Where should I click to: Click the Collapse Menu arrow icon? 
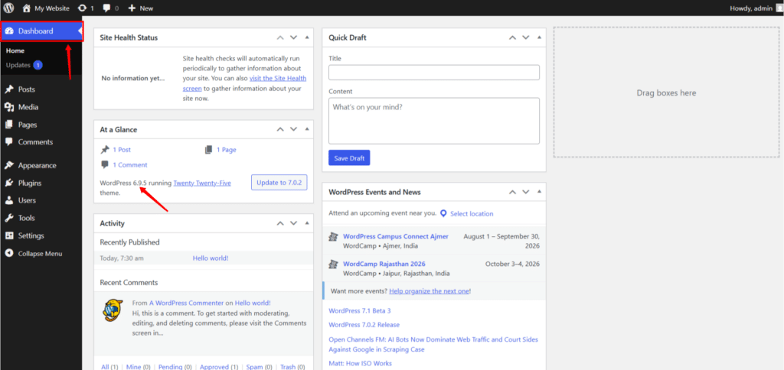pyautogui.click(x=8, y=253)
